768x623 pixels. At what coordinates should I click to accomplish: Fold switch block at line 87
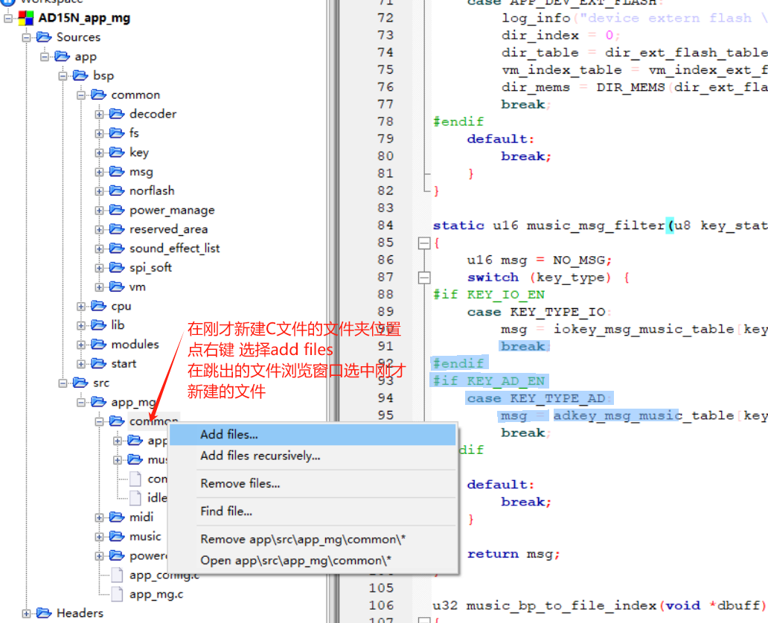pos(424,278)
